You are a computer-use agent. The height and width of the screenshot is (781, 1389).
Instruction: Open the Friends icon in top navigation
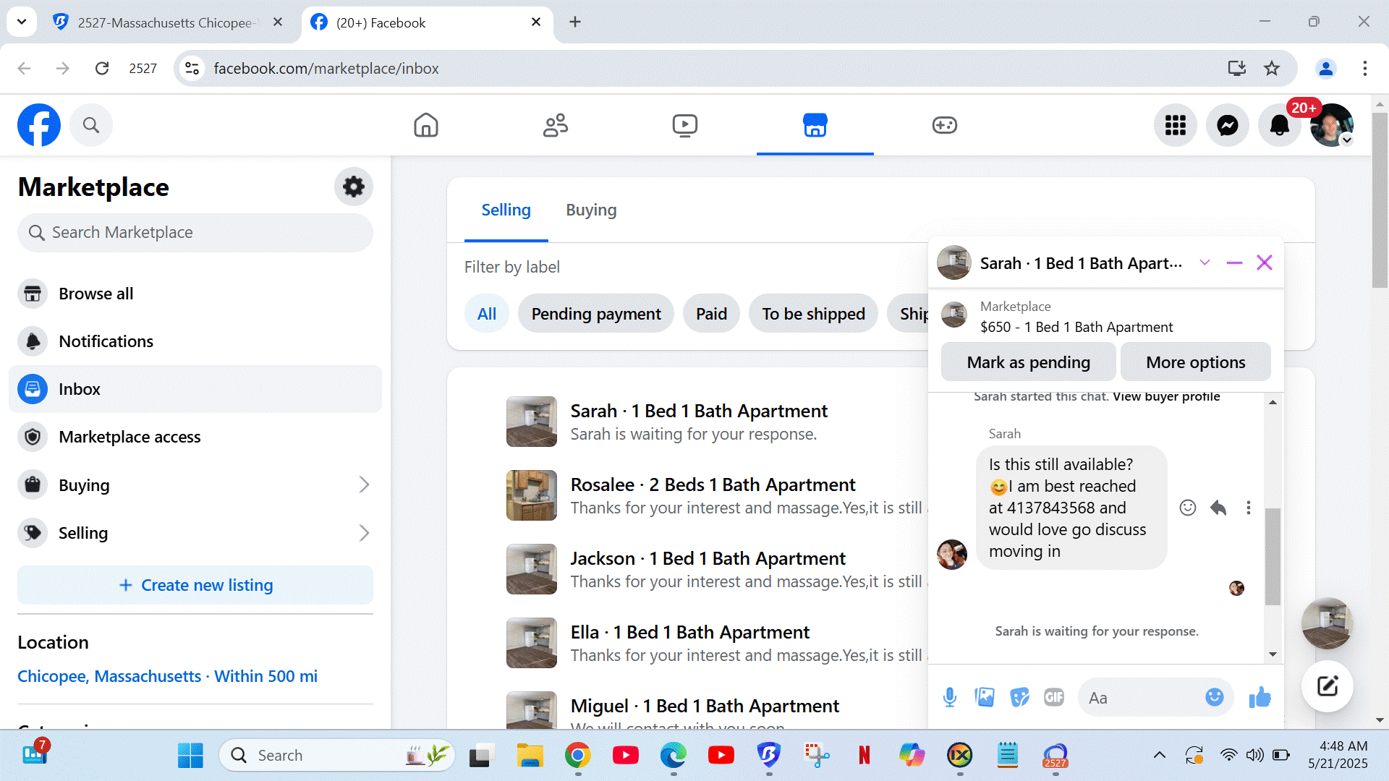coord(556,125)
